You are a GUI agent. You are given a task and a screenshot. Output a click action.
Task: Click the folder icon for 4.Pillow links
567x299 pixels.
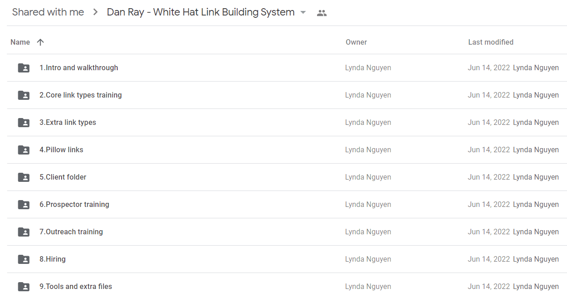click(x=24, y=150)
